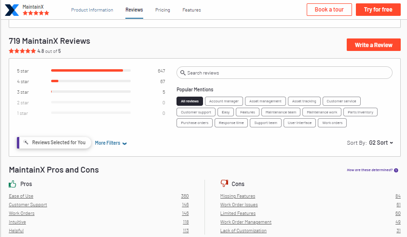Screen dimensions: 407x237
Task: Click the search magnifier icon
Action: tap(183, 73)
